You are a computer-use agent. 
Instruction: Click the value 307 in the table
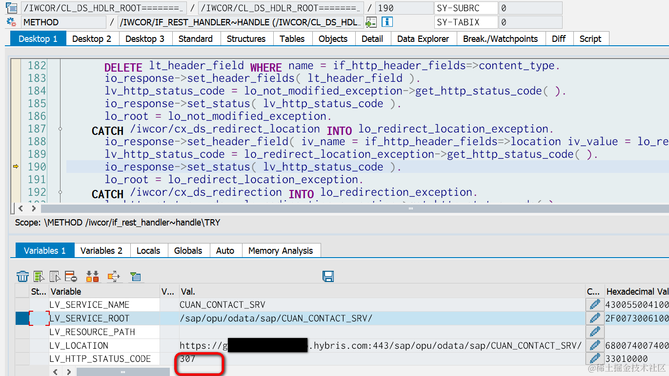[x=187, y=359]
